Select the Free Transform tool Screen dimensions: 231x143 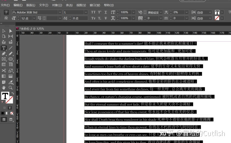11,71
